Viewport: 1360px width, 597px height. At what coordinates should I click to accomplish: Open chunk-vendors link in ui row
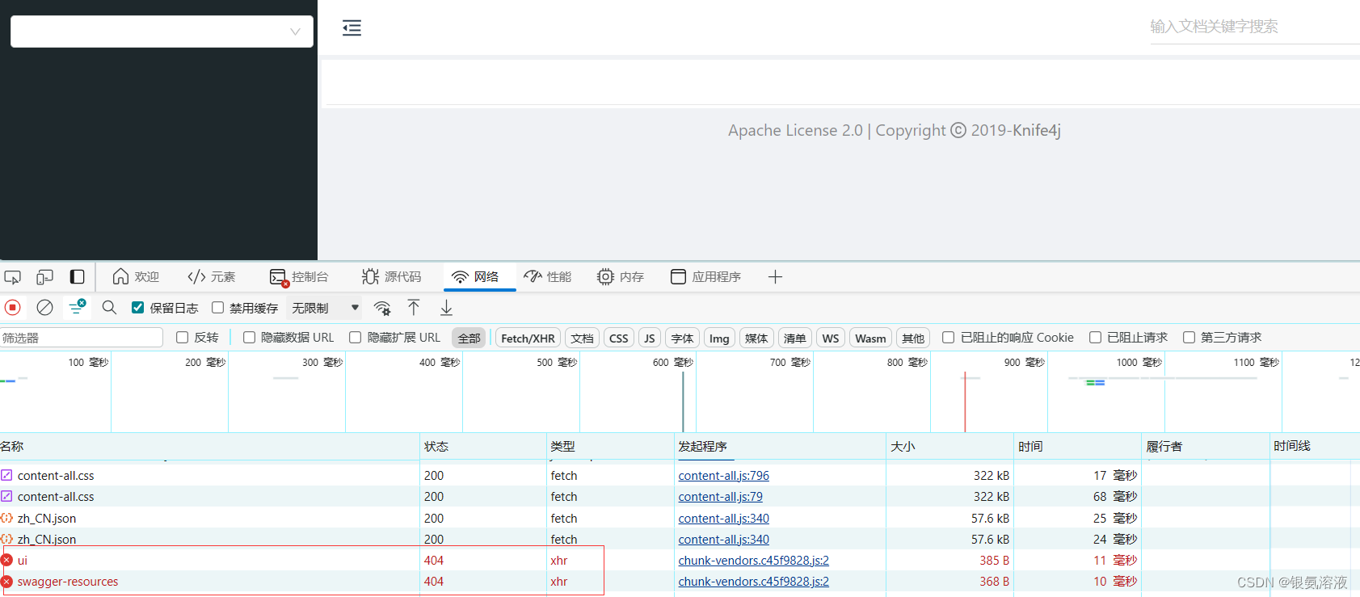pos(753,561)
